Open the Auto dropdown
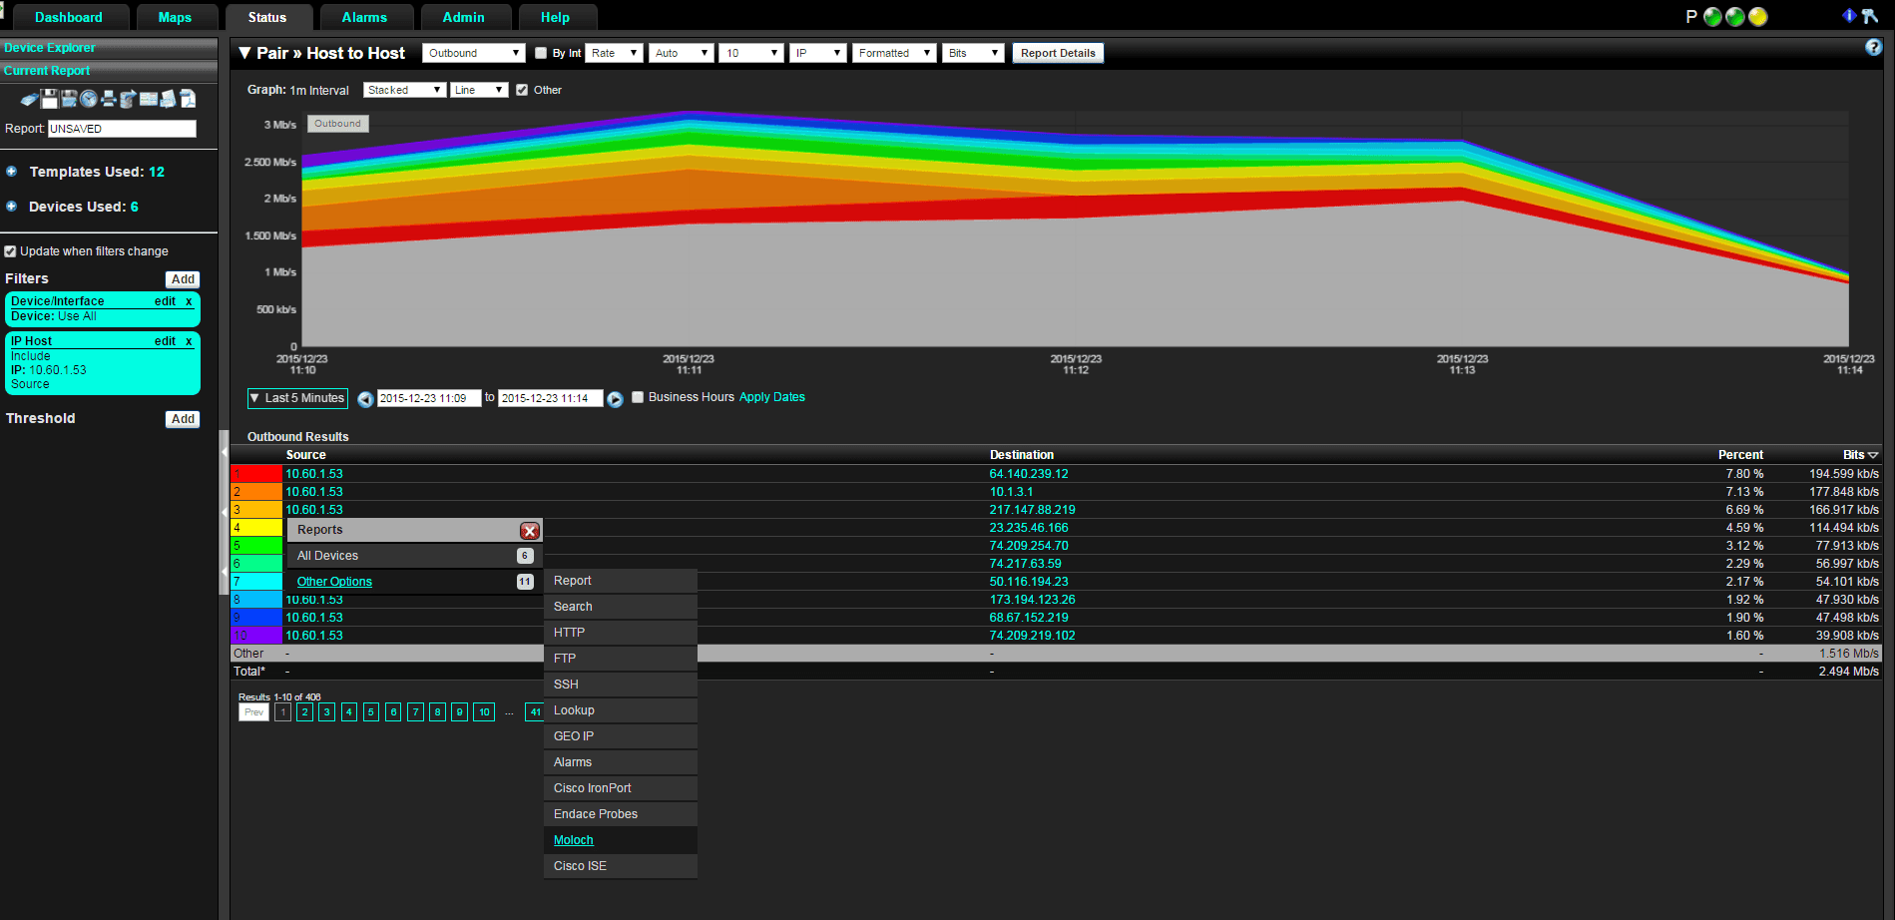 (682, 53)
